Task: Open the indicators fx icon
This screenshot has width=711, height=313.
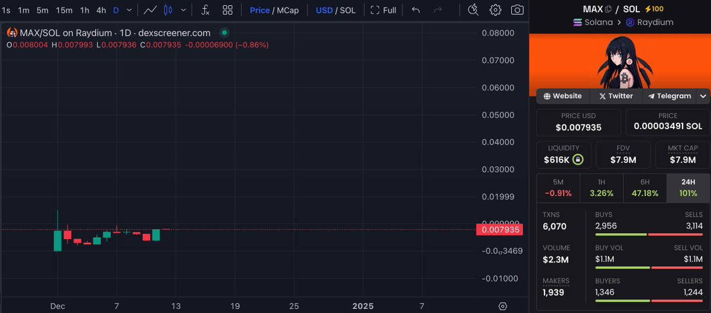Action: pos(205,10)
